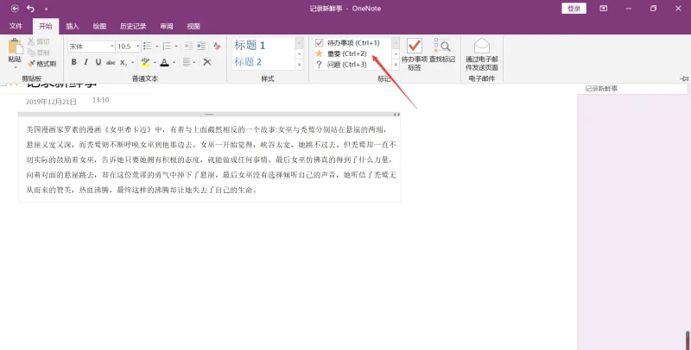Click the page date 2019年12月21日

tap(51, 102)
